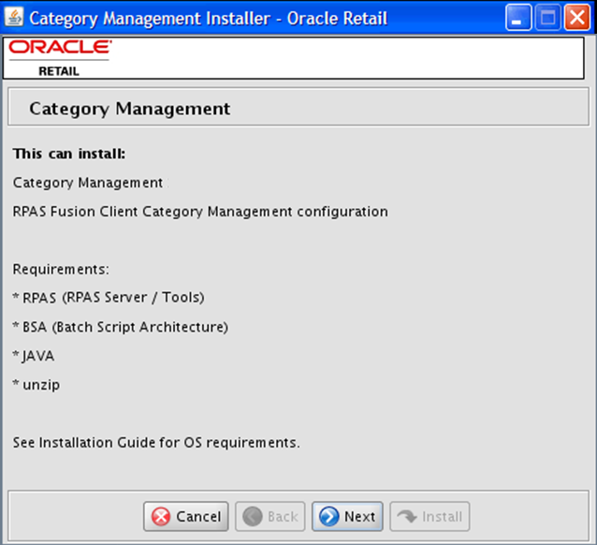The height and width of the screenshot is (545, 597).
Task: Minimize the installer window
Action: (x=518, y=17)
